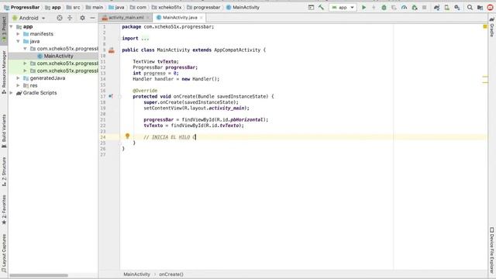Click xcheko51x in navigation breadcrumb

167,7
